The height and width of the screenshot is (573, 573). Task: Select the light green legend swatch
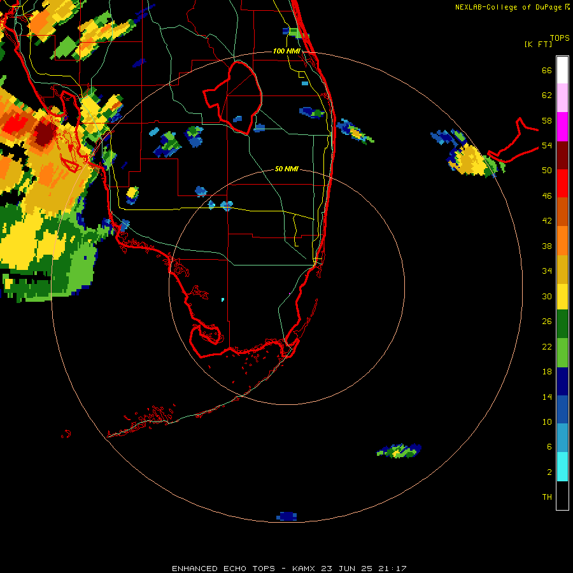pos(562,353)
